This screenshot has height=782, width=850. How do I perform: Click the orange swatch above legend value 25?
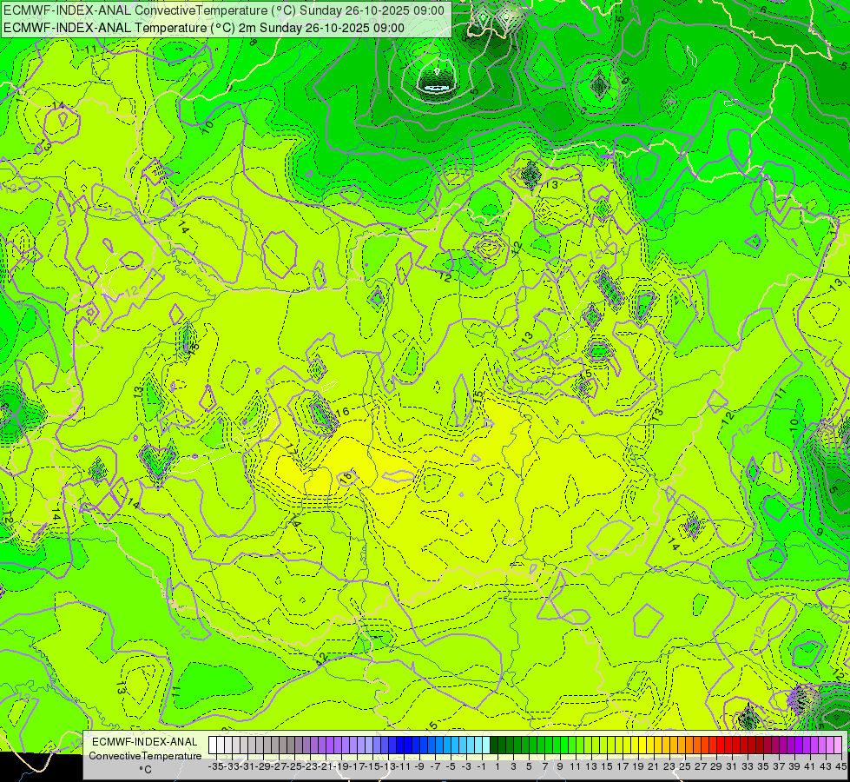[681, 745]
